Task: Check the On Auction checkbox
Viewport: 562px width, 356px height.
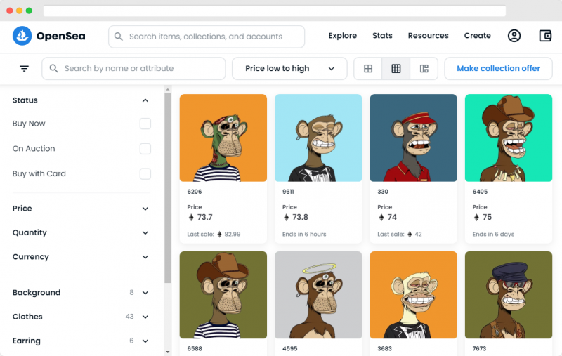Action: 145,149
